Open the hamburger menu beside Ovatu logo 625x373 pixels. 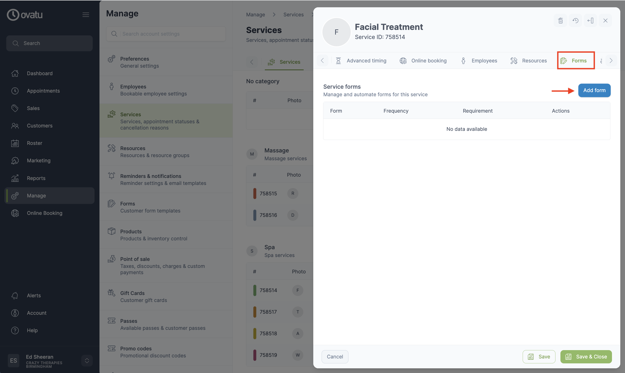(86, 15)
